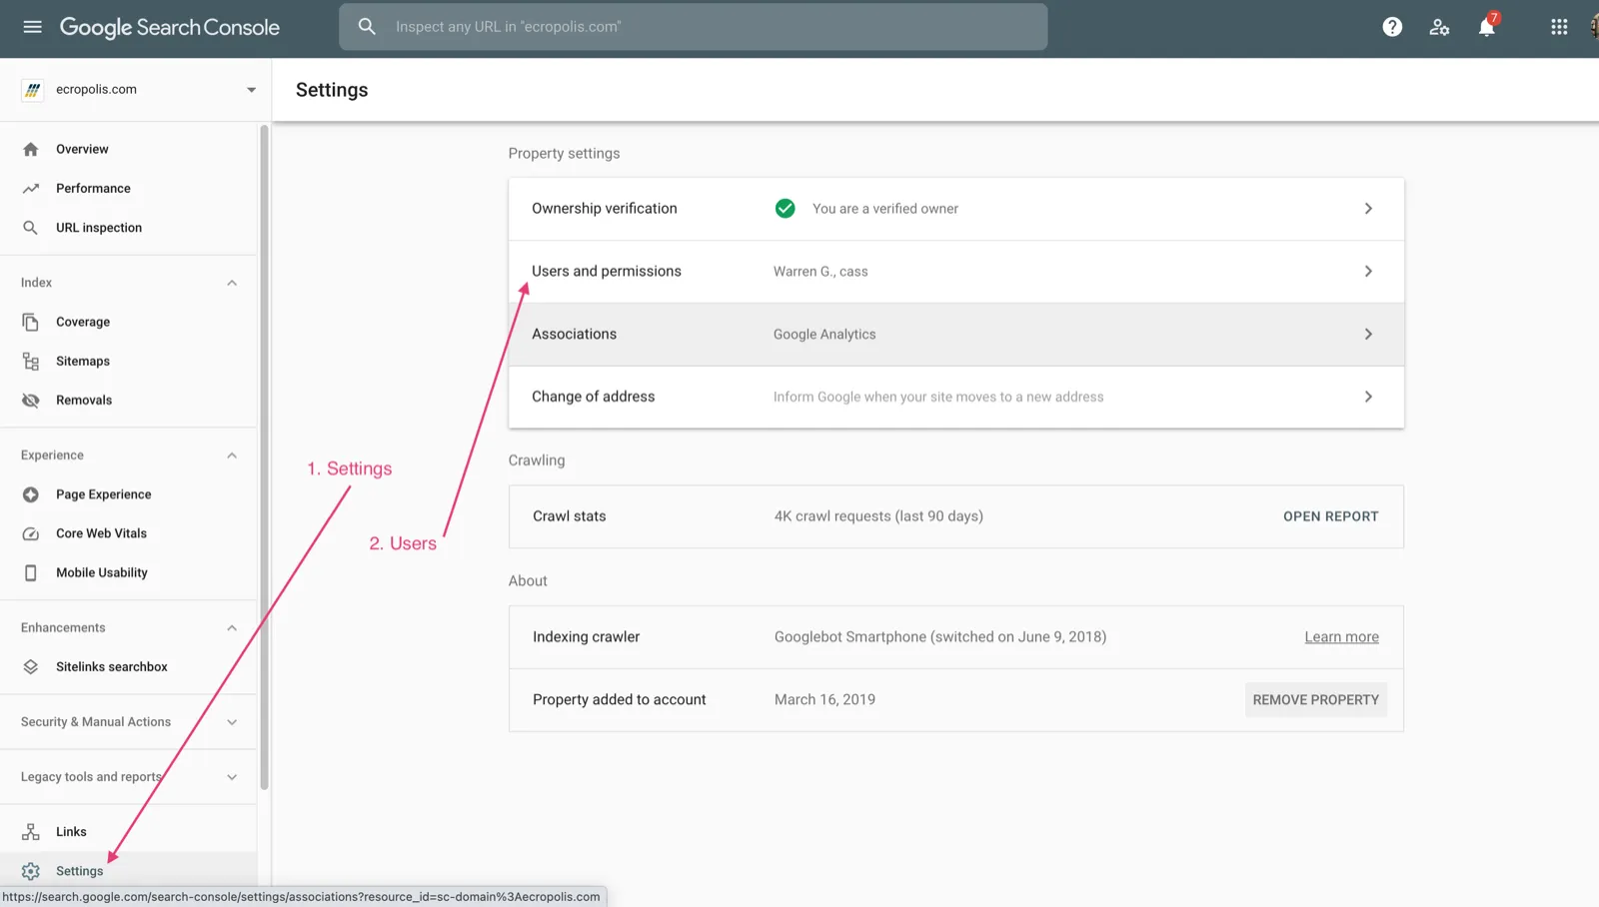This screenshot has height=907, width=1599.
Task: Click the Coverage pages icon
Action: coord(31,322)
